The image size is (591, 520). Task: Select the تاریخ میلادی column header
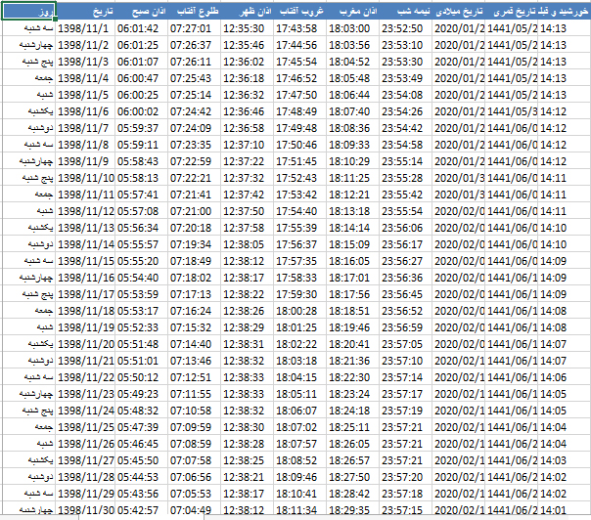[458, 11]
